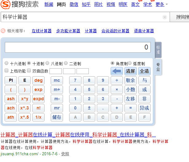
Task: Switch to the 专业 calculator tab
Action: coord(158,67)
